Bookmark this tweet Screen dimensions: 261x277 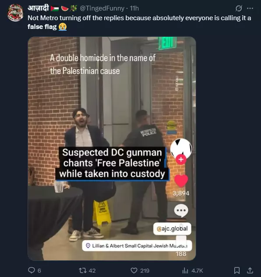point(236,270)
